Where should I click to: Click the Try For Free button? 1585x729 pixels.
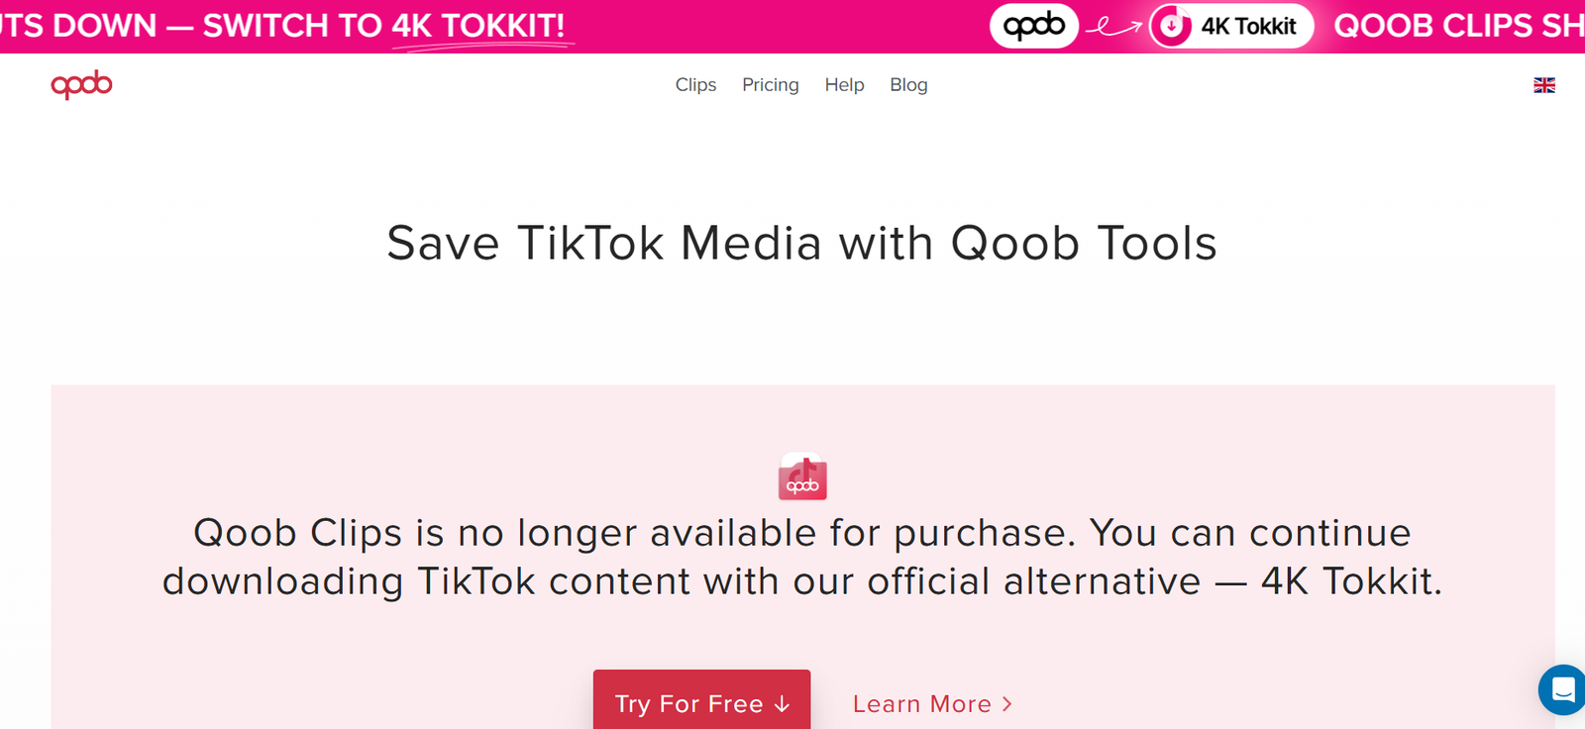pyautogui.click(x=702, y=702)
